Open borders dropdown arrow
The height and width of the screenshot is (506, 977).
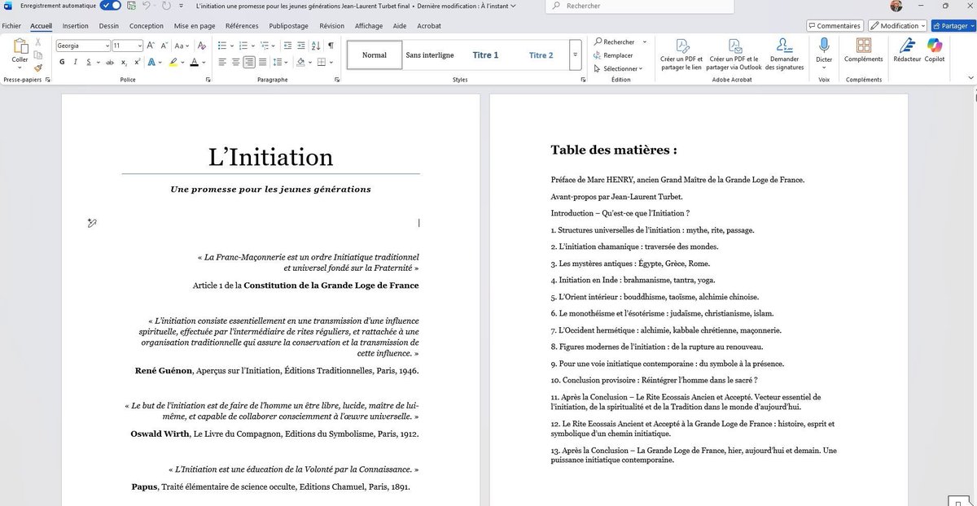pyautogui.click(x=331, y=63)
